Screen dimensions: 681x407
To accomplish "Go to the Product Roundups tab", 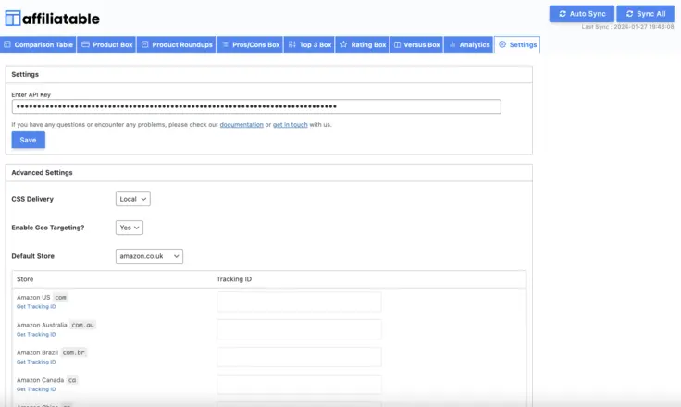I will 177,44.
